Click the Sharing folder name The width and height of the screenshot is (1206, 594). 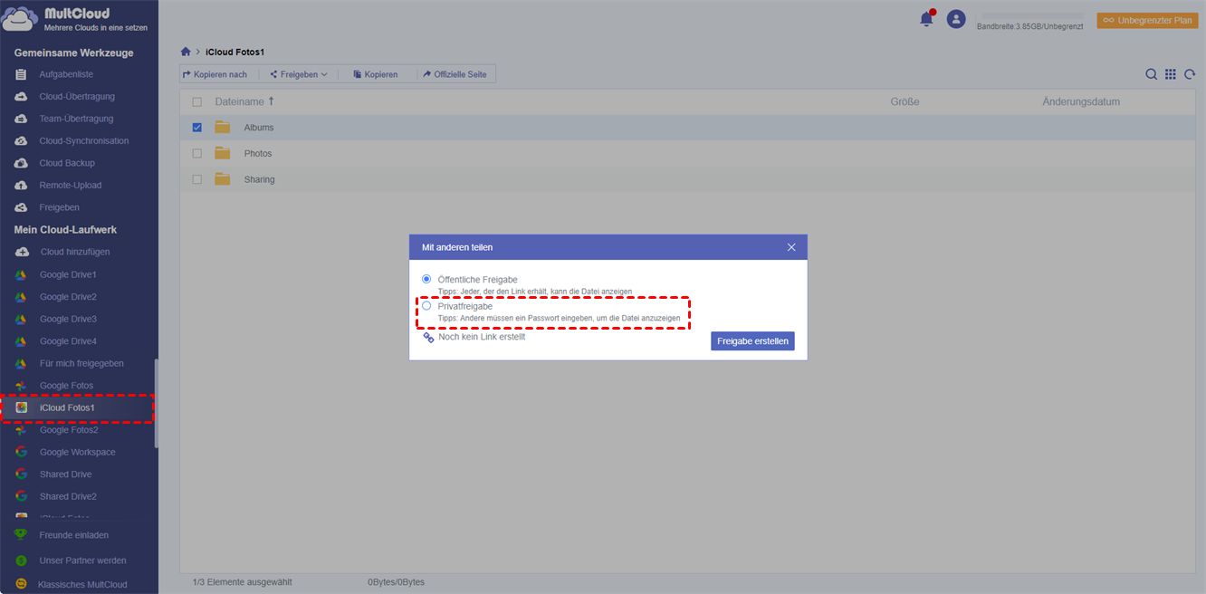coord(259,179)
